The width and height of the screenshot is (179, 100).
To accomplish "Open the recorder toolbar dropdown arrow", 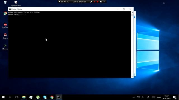I will 59,2.
